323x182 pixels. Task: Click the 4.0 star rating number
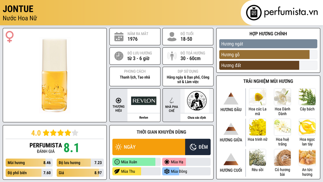36,133
